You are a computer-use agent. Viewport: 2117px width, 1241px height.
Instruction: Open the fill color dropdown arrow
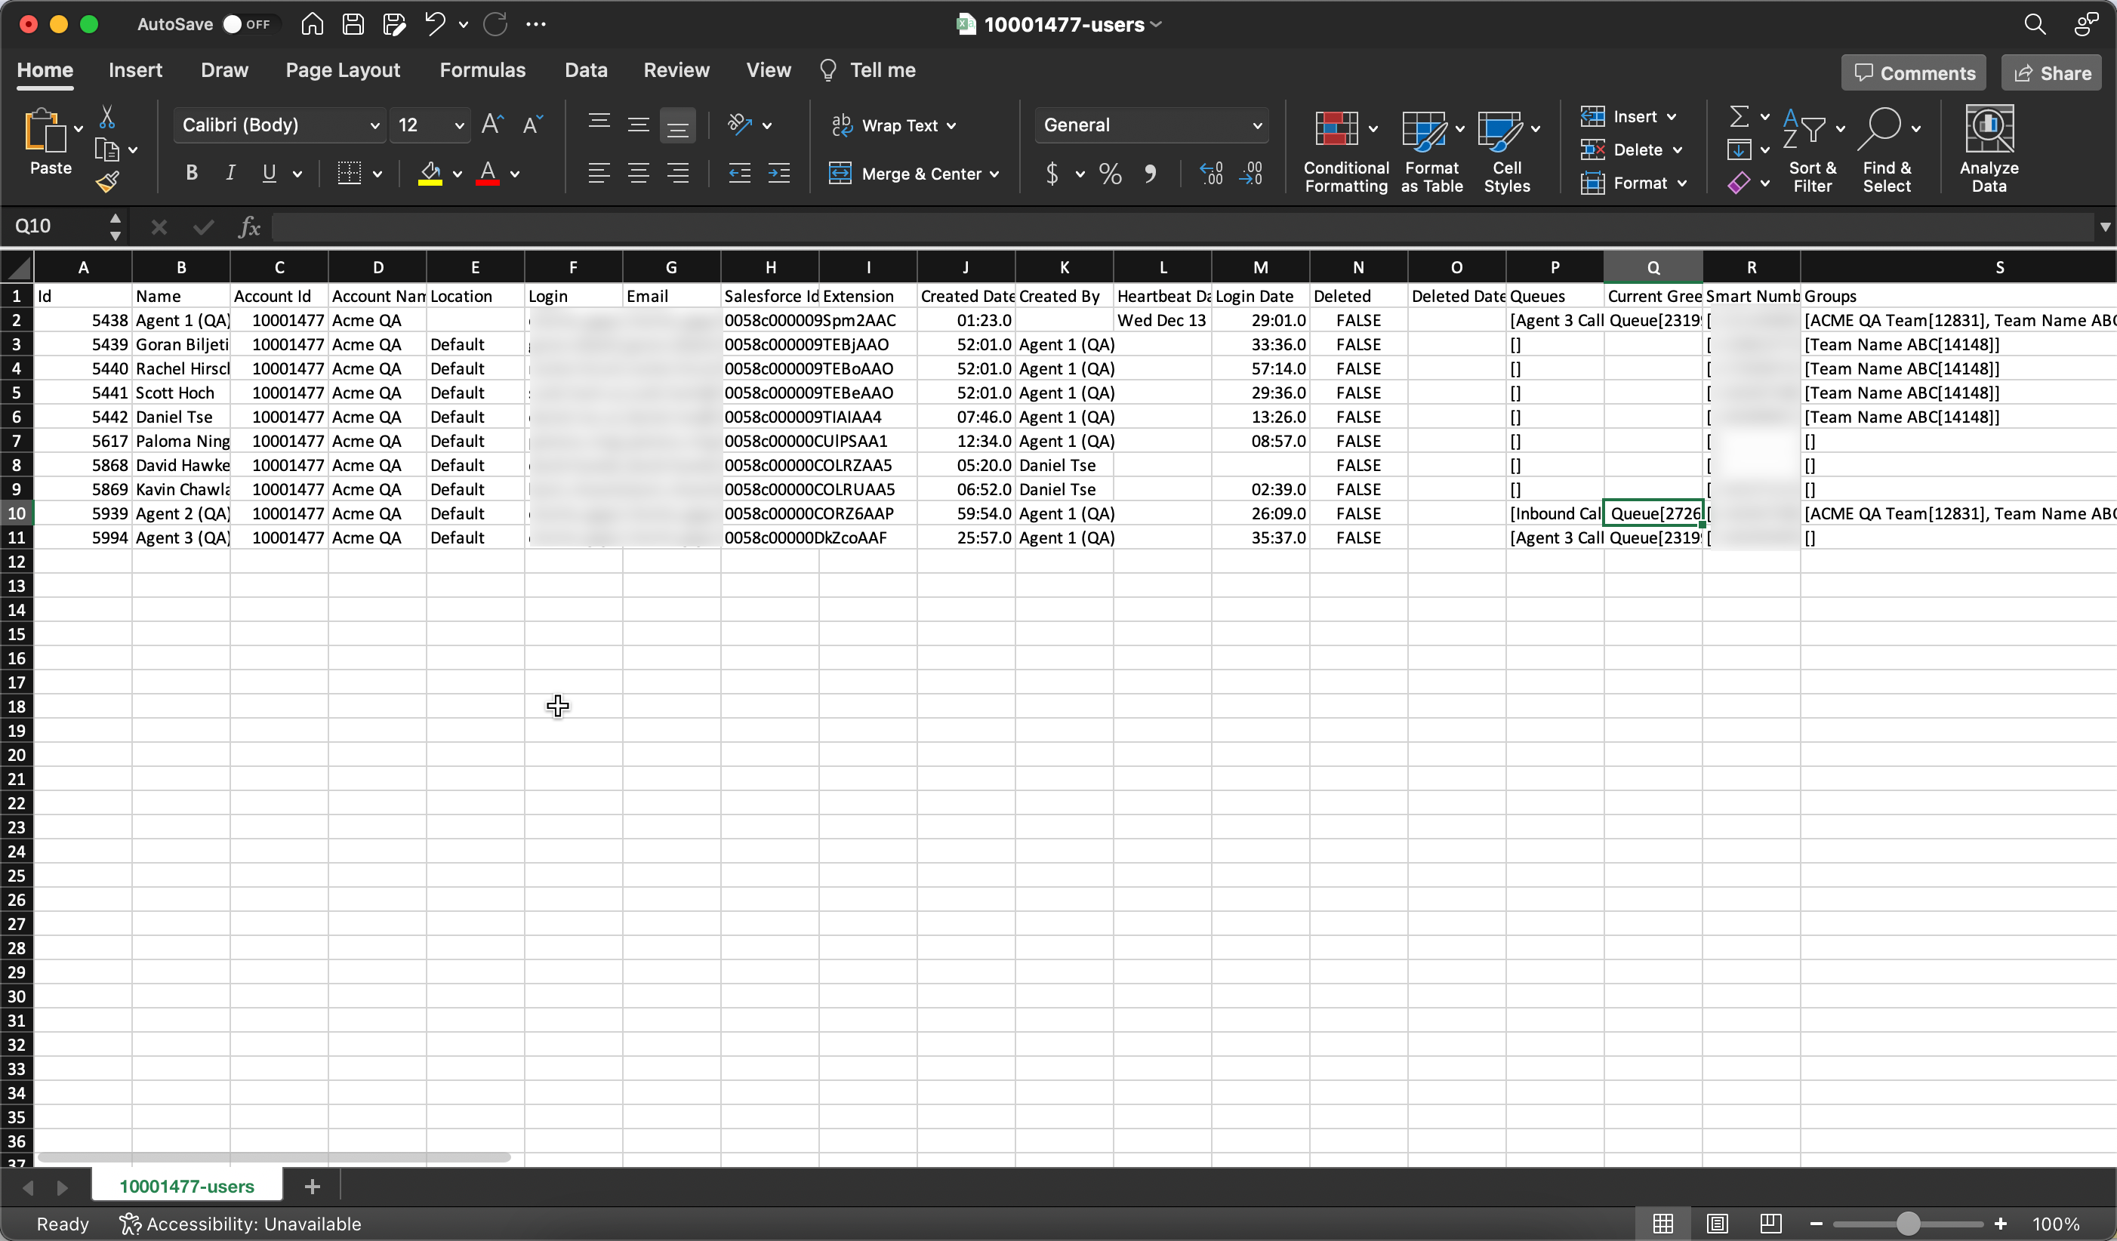point(459,175)
